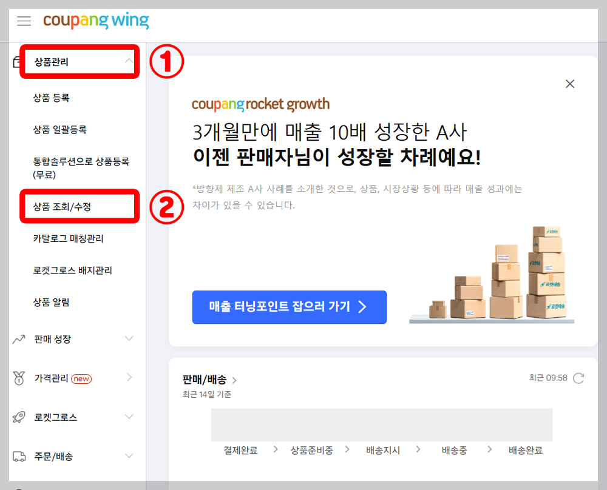The image size is (607, 490).
Task: Click 배송완료 status label
Action: pos(525,450)
